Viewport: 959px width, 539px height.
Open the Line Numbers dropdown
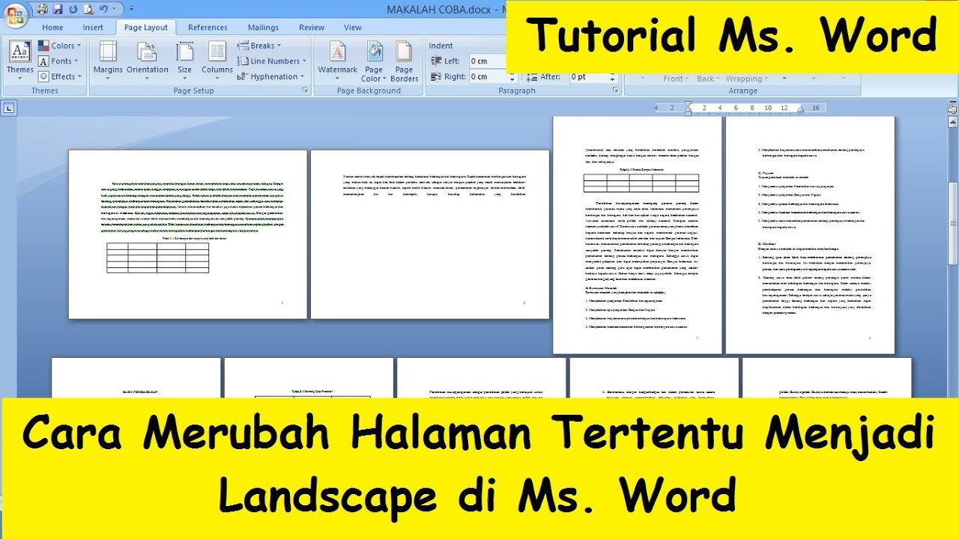point(272,61)
